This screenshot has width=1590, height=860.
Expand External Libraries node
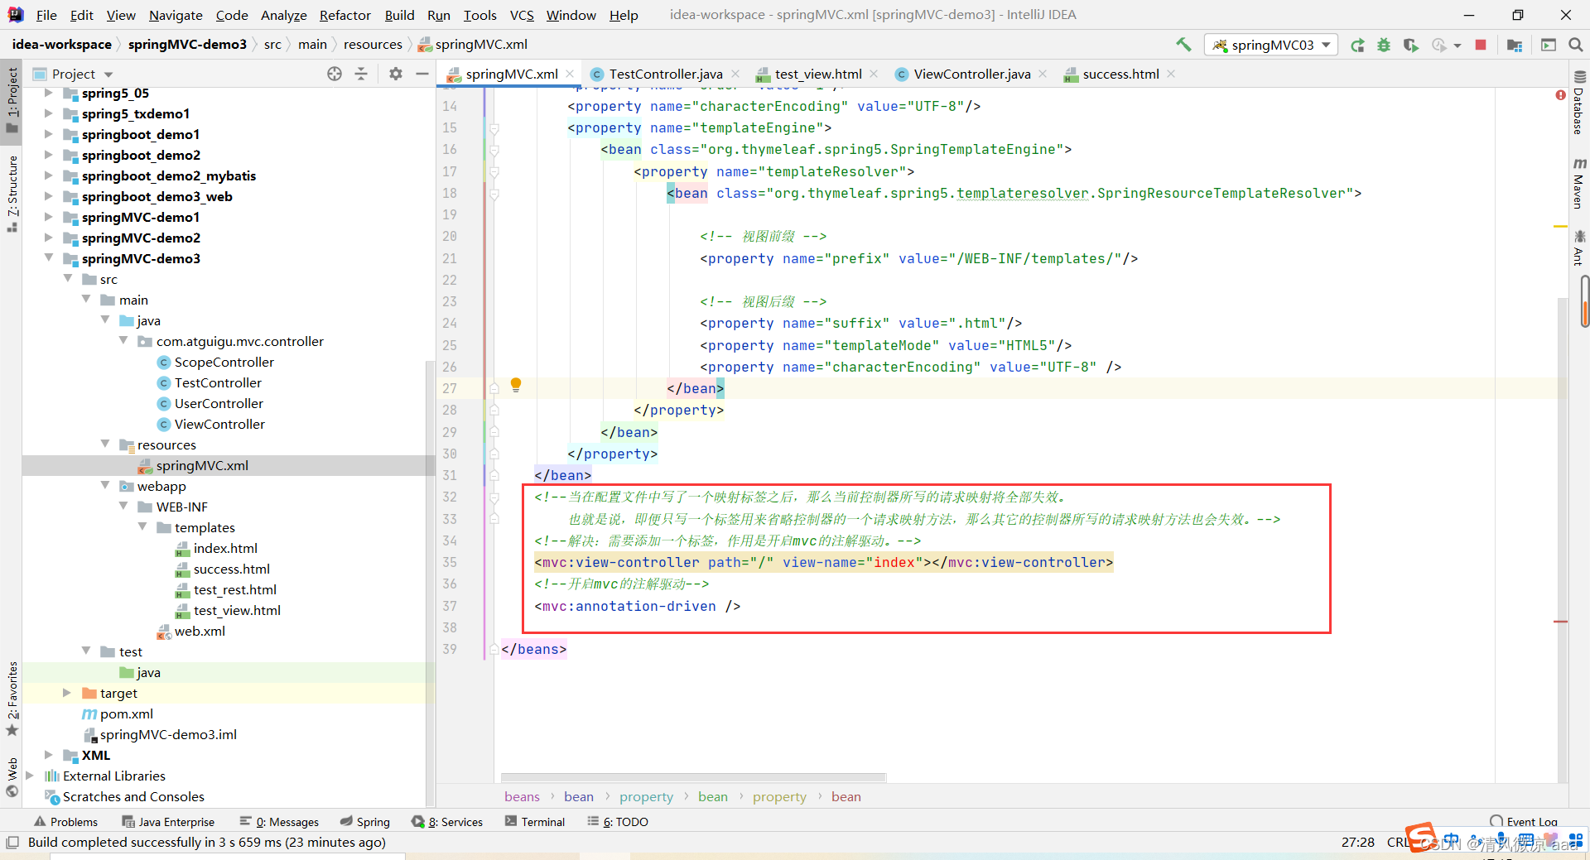pos(30,776)
